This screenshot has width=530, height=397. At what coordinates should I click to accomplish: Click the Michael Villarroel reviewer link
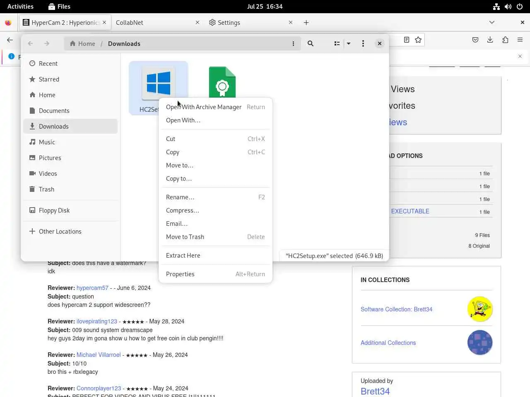[x=99, y=355]
